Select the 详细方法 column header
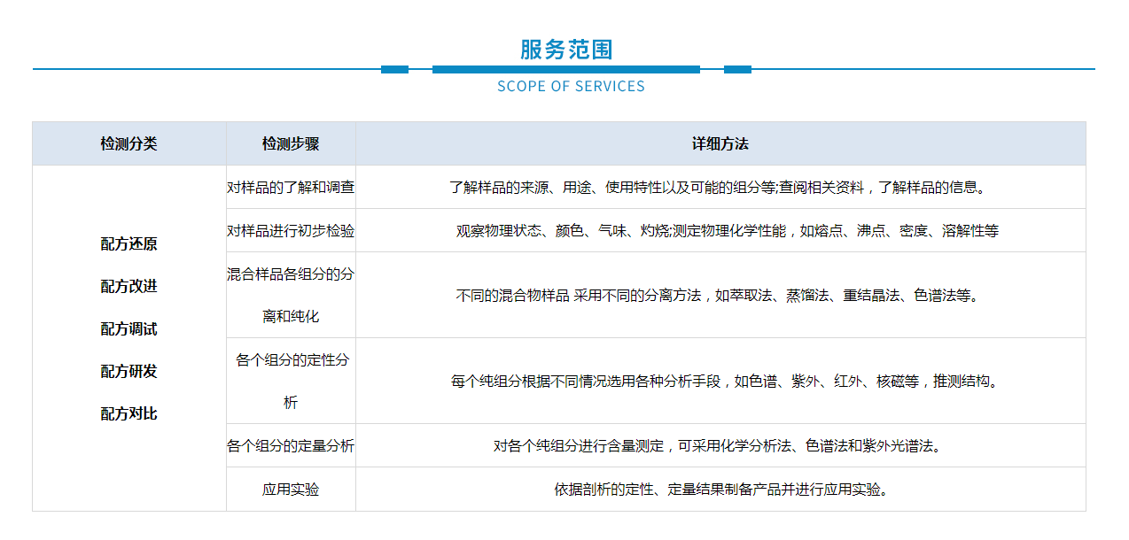 [x=720, y=143]
